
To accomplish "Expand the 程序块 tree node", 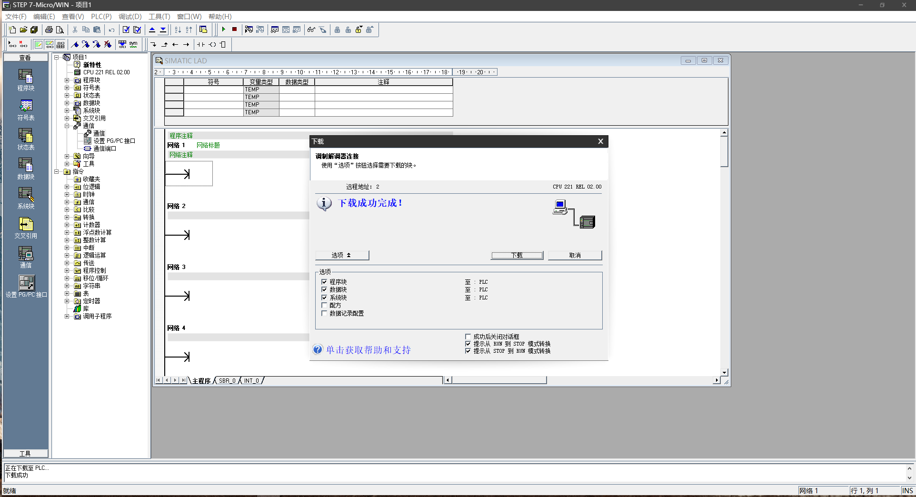I will coord(67,80).
